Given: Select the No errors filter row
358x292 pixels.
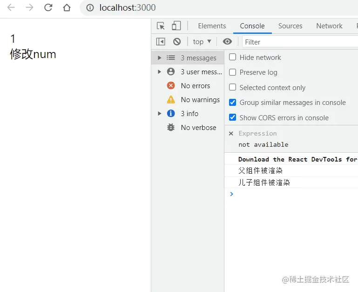Looking at the screenshot, I should click(188, 85).
